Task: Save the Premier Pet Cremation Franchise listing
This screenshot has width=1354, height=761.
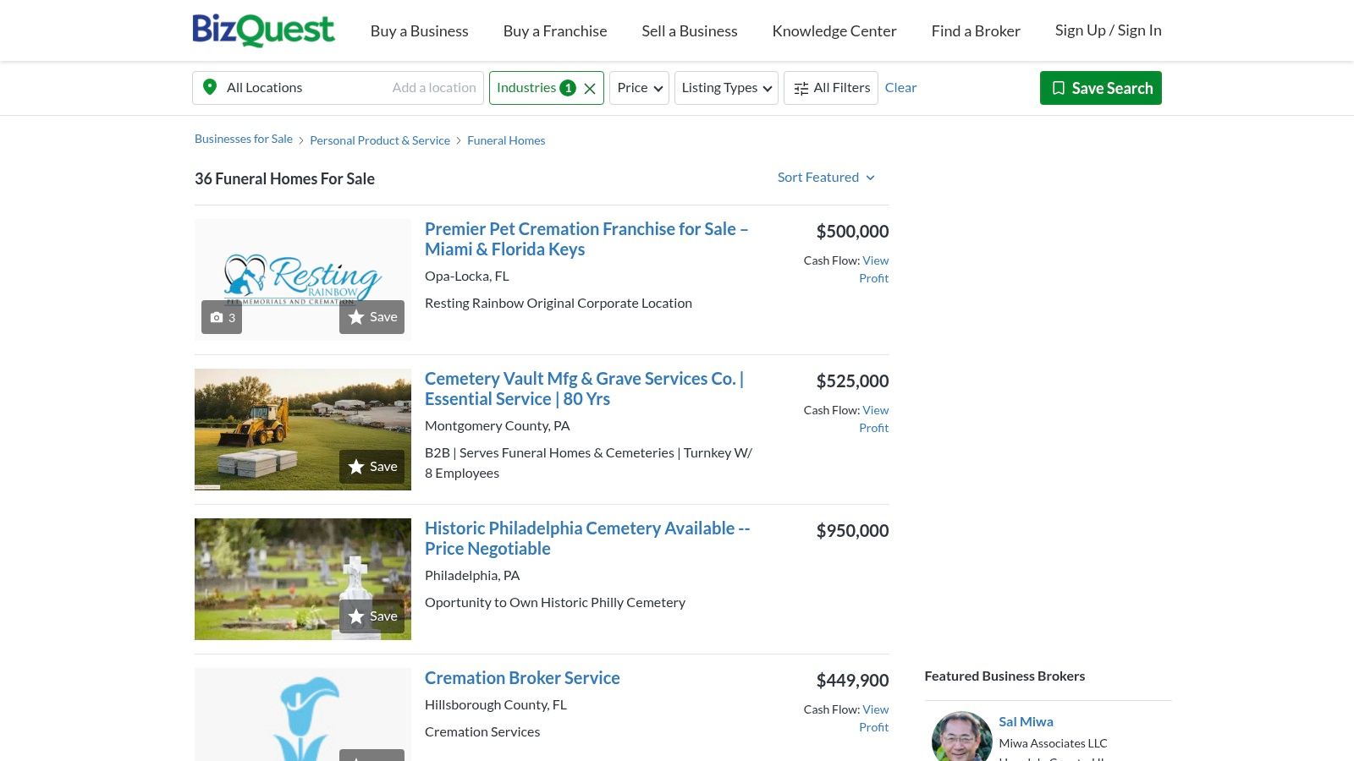Action: (x=372, y=317)
